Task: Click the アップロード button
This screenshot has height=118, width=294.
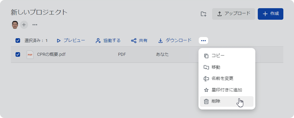Action: [233, 14]
